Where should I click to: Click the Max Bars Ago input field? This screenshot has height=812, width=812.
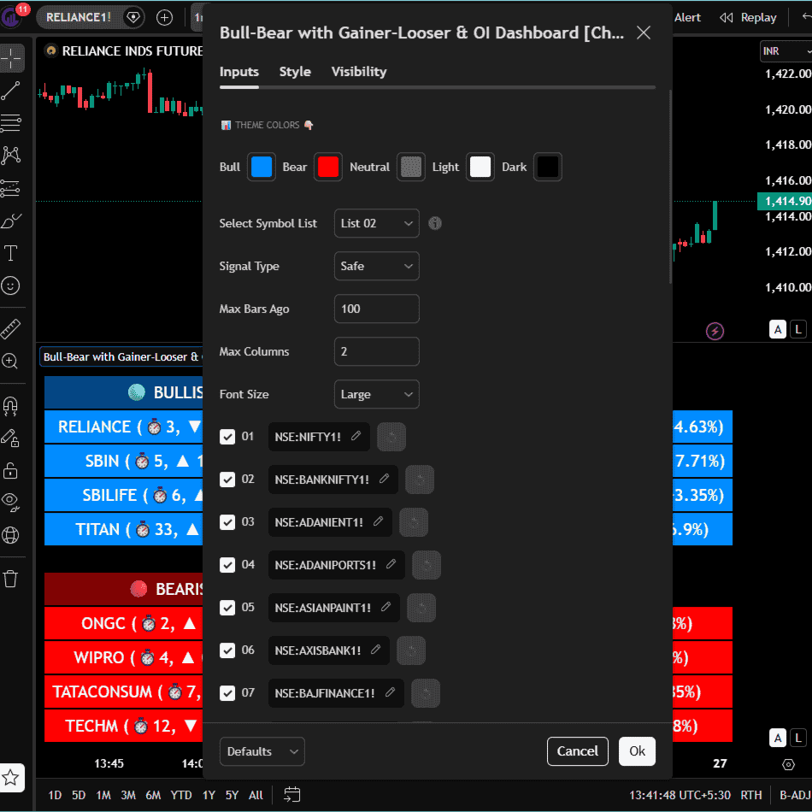[376, 309]
